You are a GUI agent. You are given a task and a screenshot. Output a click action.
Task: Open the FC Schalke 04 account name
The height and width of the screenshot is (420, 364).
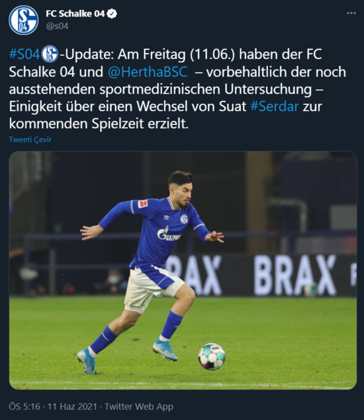point(75,14)
